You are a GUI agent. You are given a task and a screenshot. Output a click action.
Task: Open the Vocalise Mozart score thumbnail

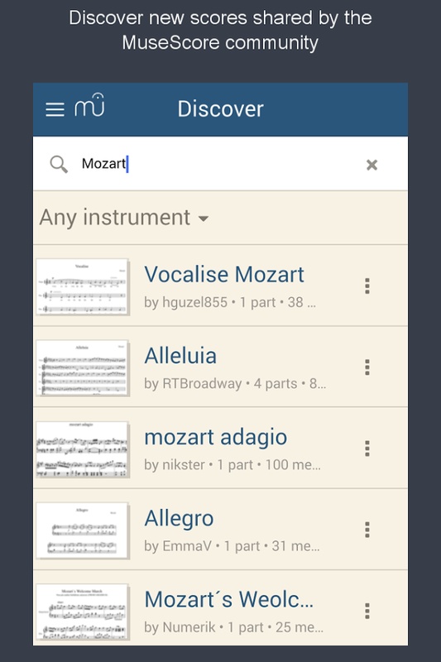[82, 286]
